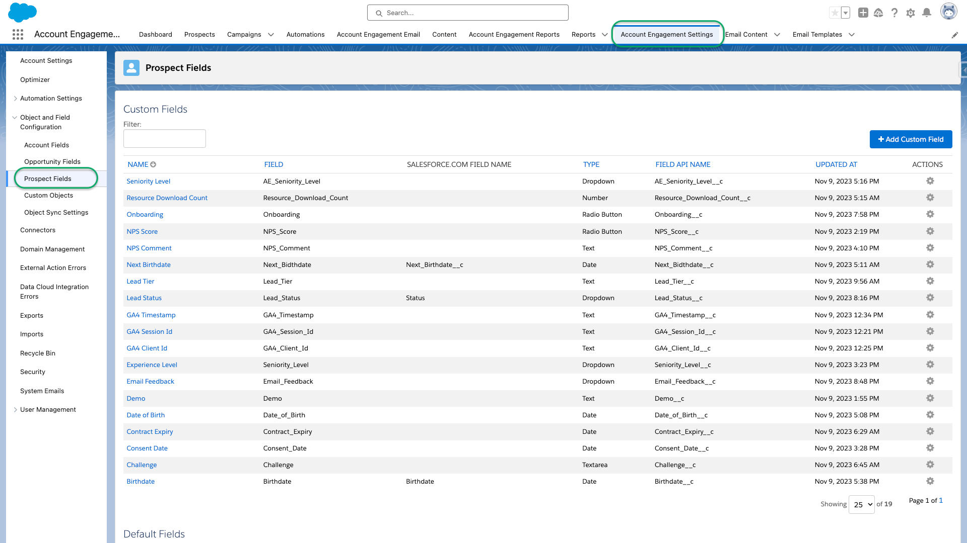Open actions gear for Date of Birth row
Image resolution: width=967 pixels, height=543 pixels.
tap(930, 415)
